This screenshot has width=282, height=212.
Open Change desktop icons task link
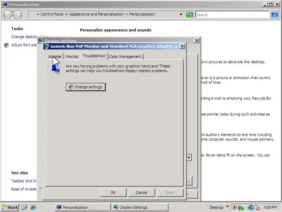coord(24,37)
